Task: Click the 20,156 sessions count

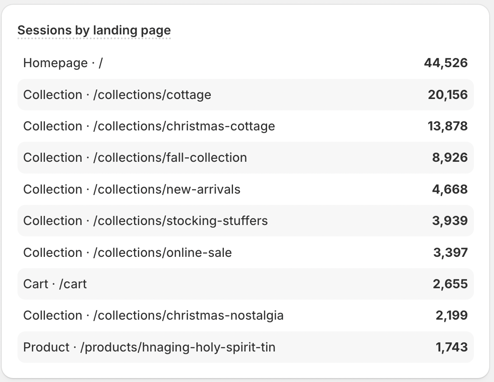Action: [447, 95]
